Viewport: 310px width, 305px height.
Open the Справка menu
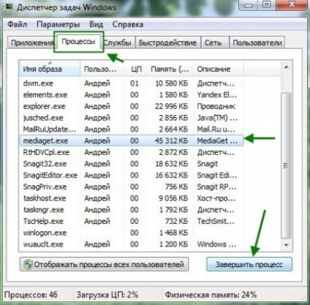(128, 24)
